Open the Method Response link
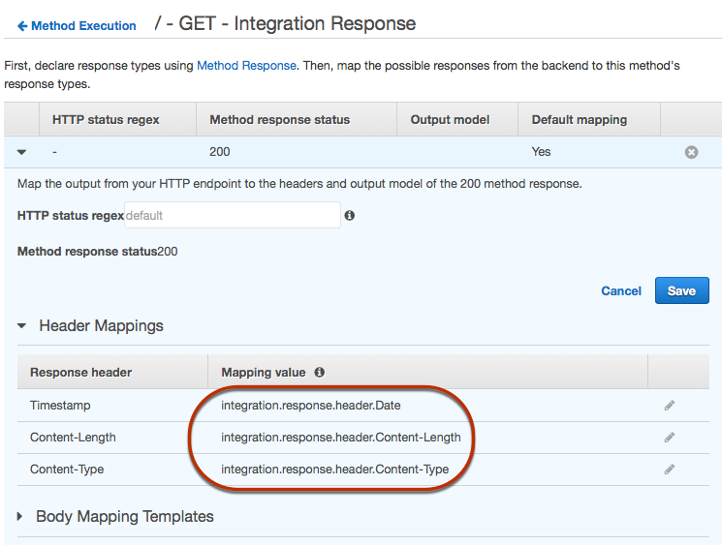Image resolution: width=722 pixels, height=546 pixels. 246,66
